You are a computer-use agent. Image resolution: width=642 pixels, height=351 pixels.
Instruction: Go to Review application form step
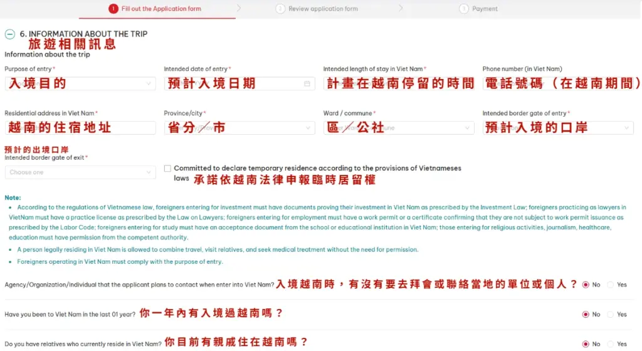pos(323,9)
